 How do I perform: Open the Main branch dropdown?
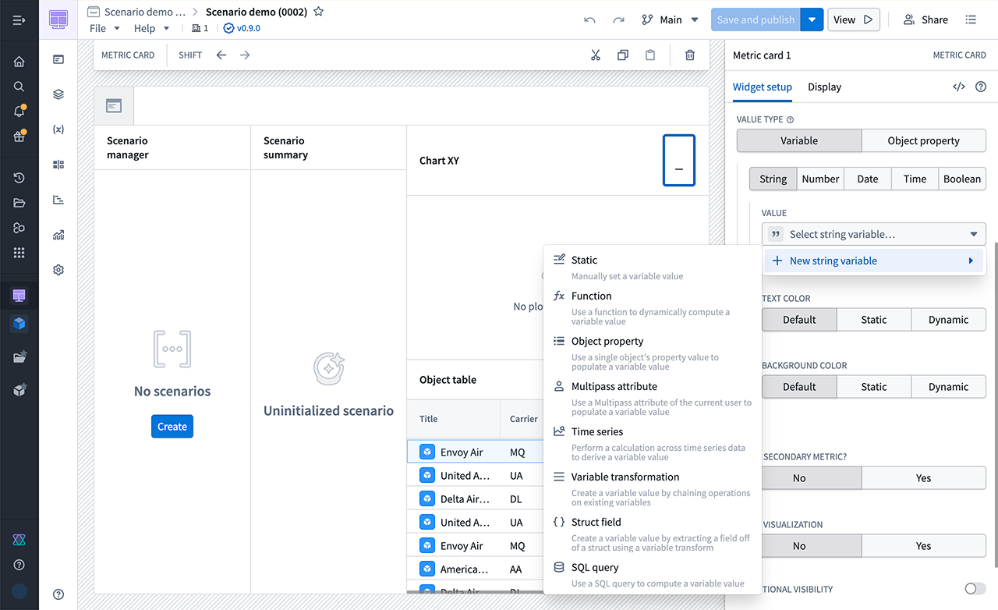click(x=670, y=20)
